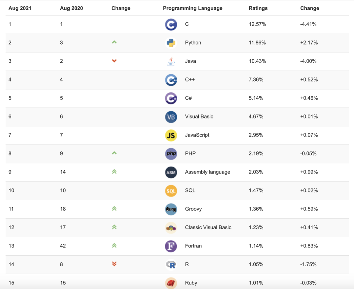This screenshot has height=289, width=354.
Task: Click the C++ logo icon
Action: (171, 80)
